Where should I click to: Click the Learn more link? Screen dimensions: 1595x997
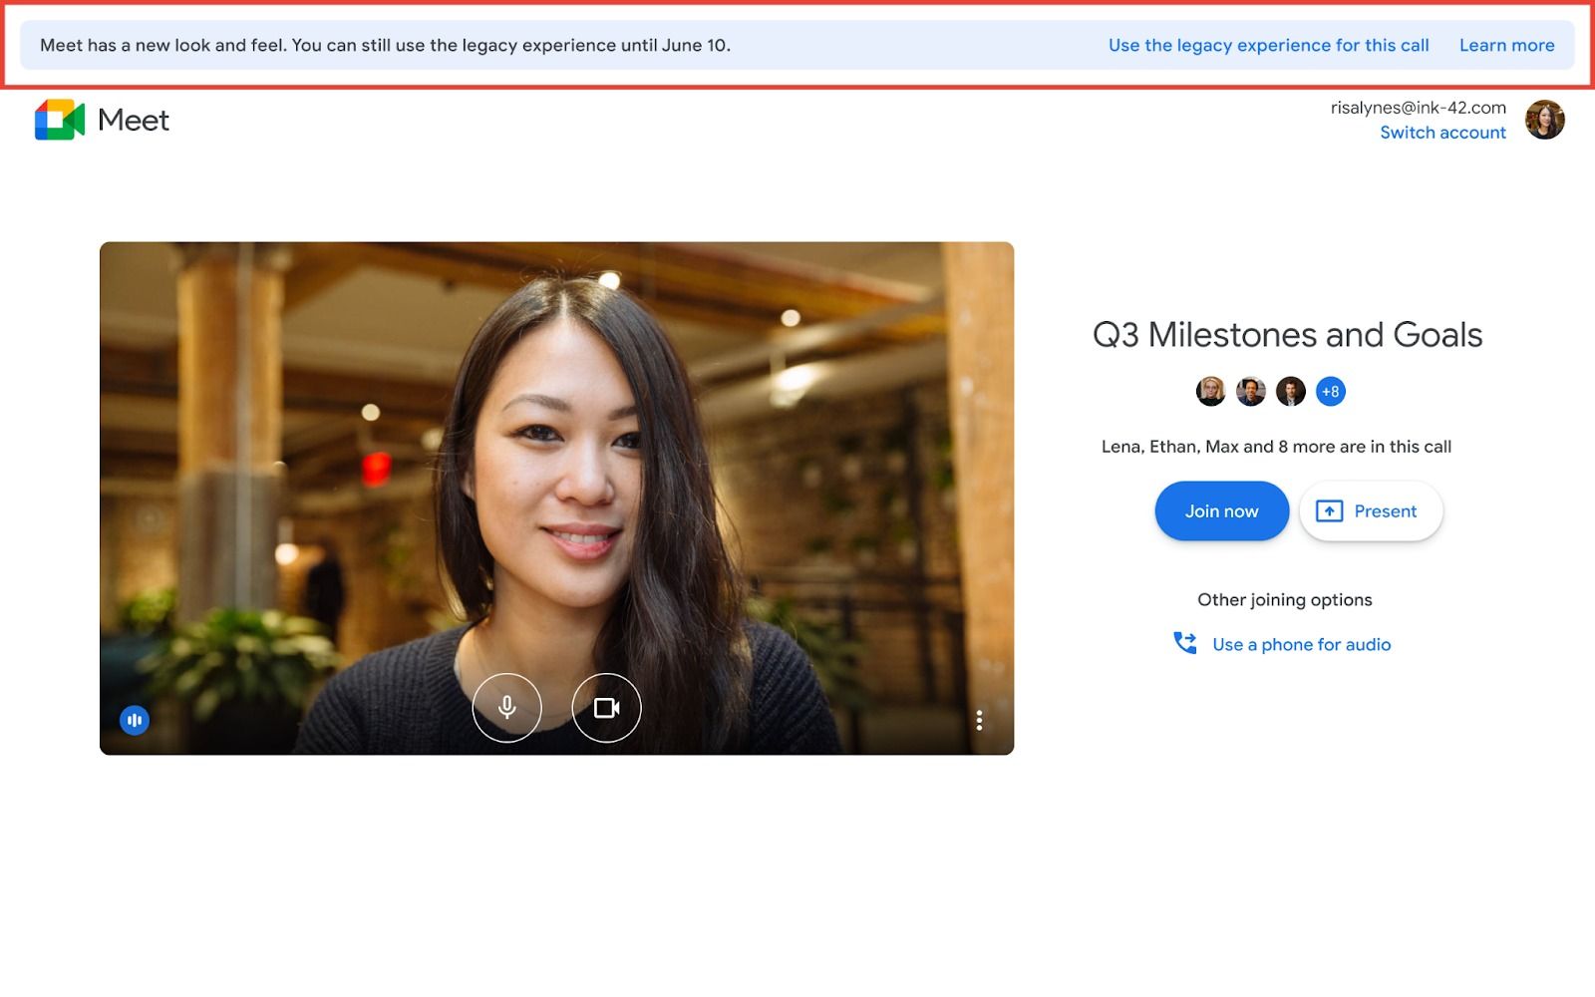coord(1506,45)
